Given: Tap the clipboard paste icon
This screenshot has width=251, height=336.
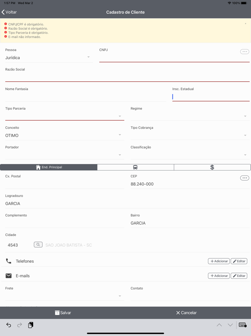Looking at the screenshot, I should pyautogui.click(x=31, y=325).
